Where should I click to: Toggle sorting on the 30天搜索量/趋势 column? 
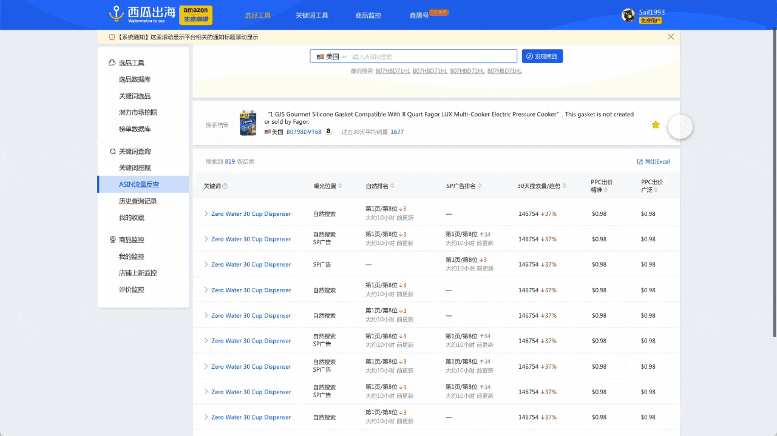click(x=565, y=186)
